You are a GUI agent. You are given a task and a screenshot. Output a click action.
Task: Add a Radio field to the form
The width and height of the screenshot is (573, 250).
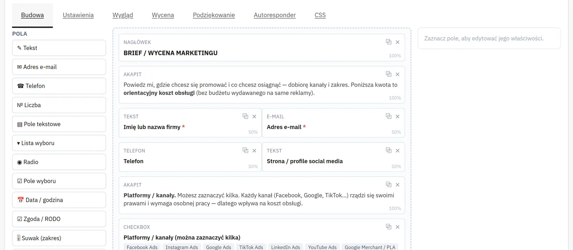[59, 162]
